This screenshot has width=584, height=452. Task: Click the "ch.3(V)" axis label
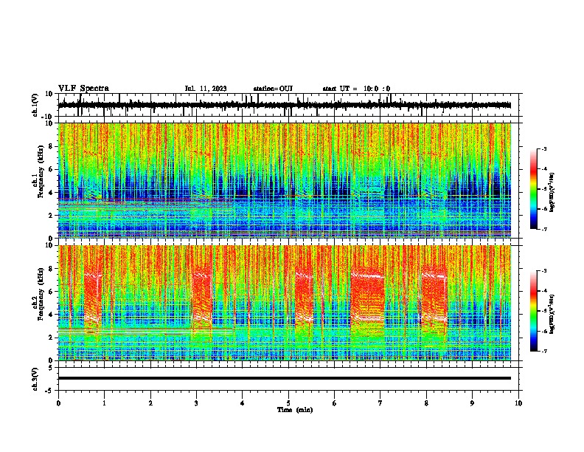tap(35, 379)
